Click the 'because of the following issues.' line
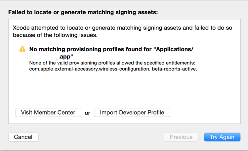The image size is (248, 151). [55, 35]
